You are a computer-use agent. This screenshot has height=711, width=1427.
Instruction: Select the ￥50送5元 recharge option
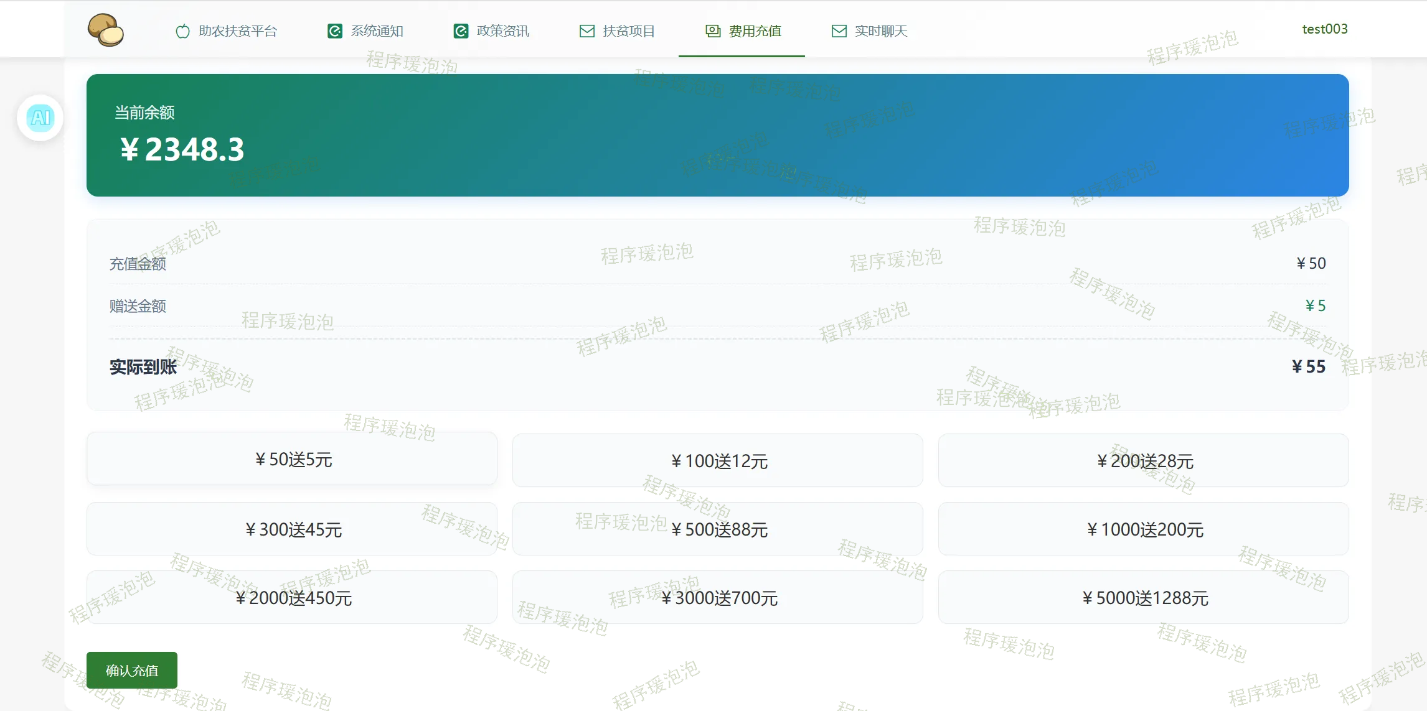coord(292,459)
